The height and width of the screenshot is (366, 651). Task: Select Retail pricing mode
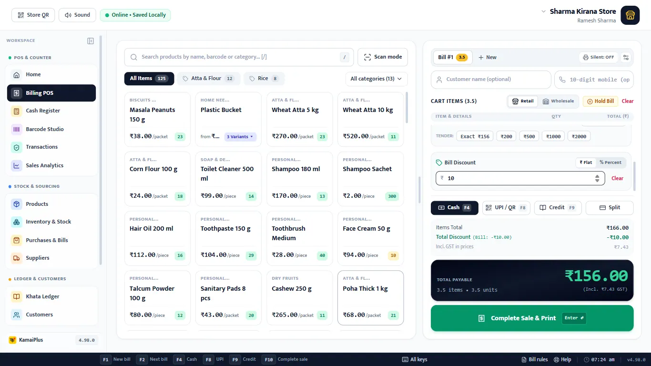(x=523, y=101)
